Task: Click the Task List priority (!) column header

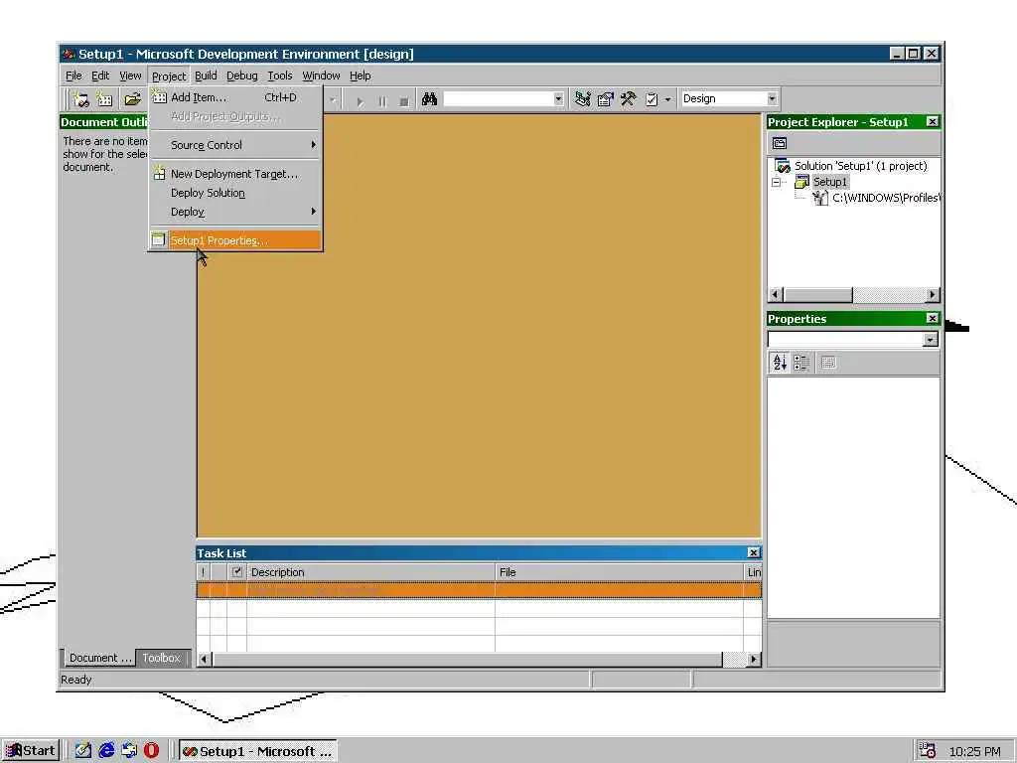Action: [203, 572]
